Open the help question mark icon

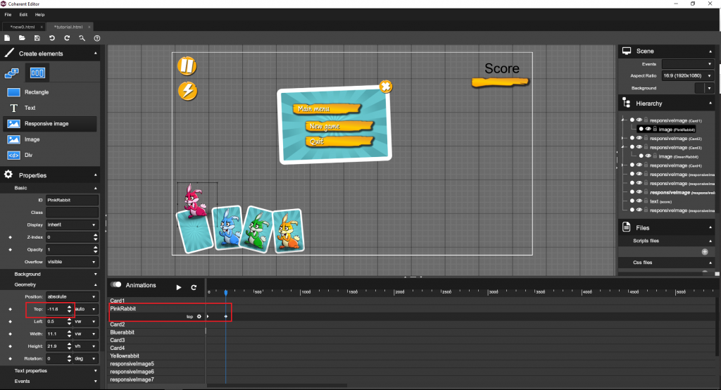pos(97,38)
